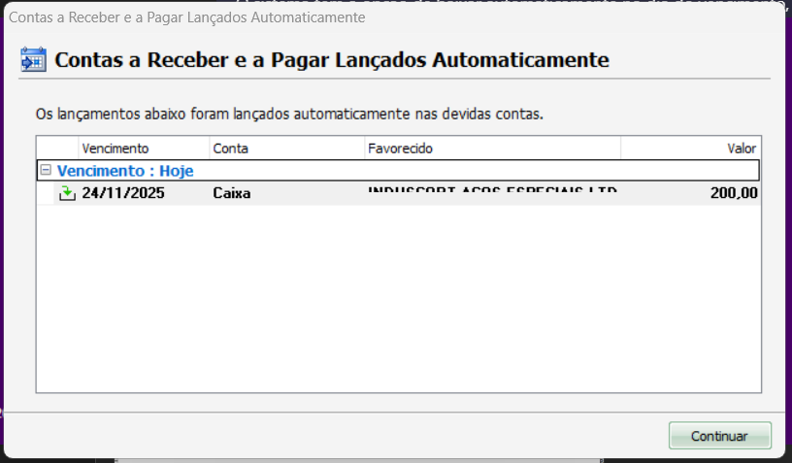Sort by the Favorecido column header
Image resolution: width=792 pixels, height=463 pixels.
(491, 149)
